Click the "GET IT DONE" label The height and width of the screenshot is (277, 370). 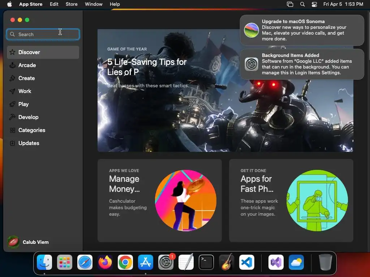click(253, 171)
